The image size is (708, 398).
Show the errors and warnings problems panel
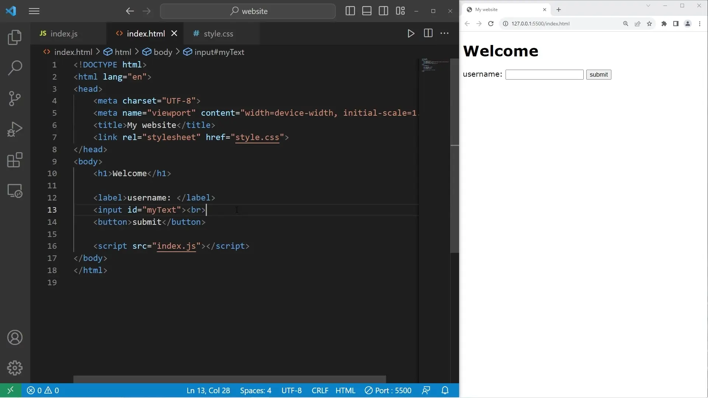tap(43, 390)
